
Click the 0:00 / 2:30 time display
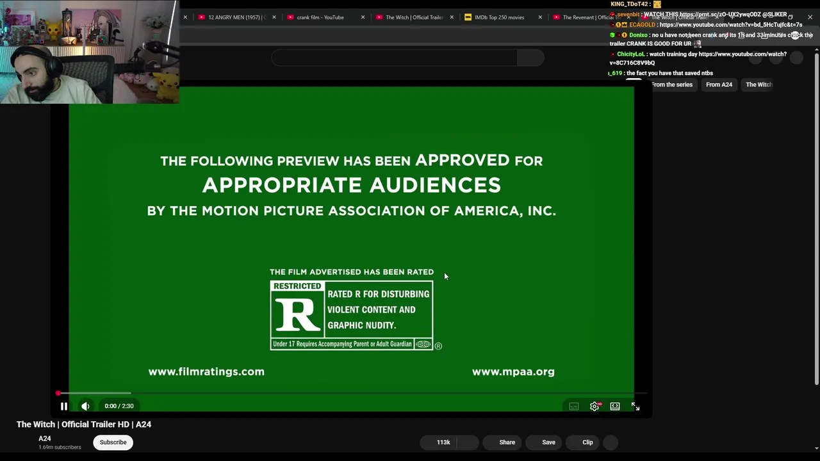click(119, 406)
